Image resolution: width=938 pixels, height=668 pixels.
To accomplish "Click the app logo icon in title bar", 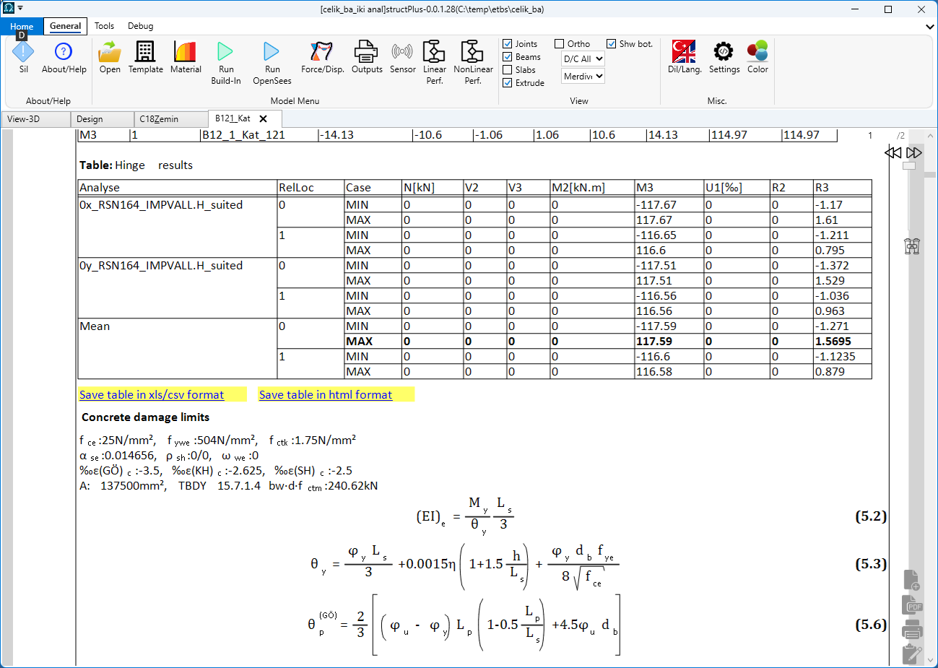I will (9, 9).
